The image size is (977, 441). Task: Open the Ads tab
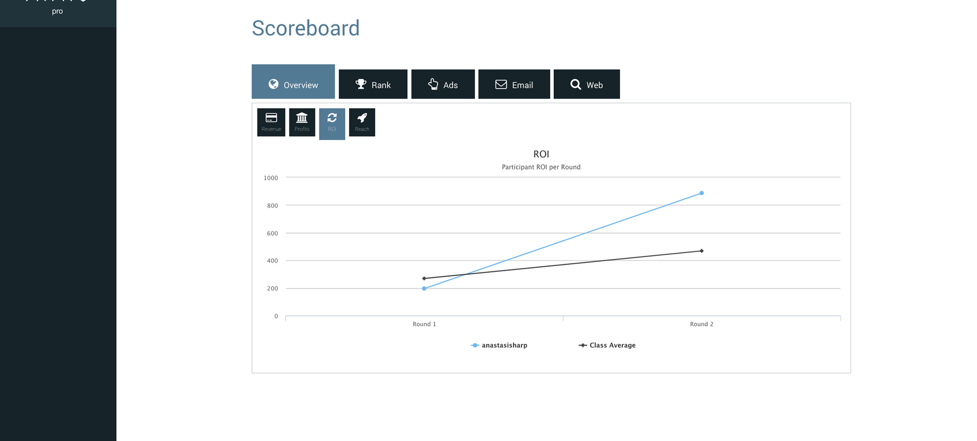[443, 84]
